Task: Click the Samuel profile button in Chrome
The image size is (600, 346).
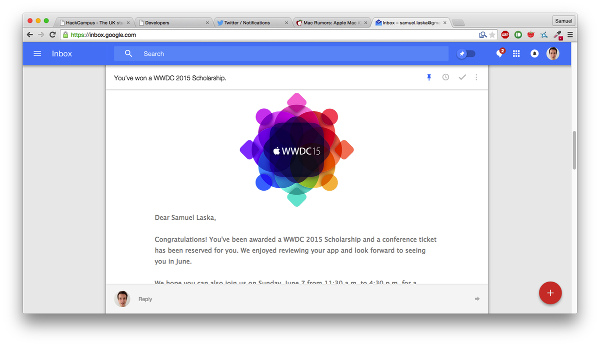Action: click(563, 21)
